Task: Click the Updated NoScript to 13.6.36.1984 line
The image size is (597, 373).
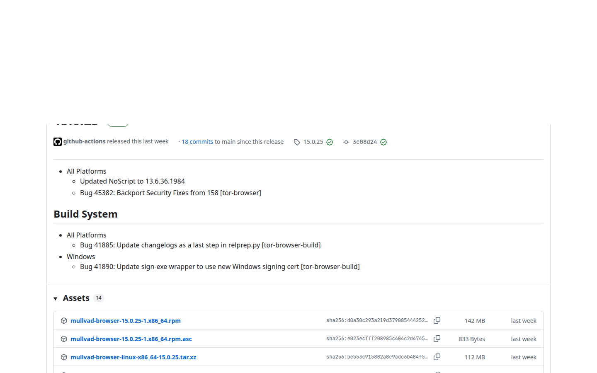Action: (x=132, y=181)
